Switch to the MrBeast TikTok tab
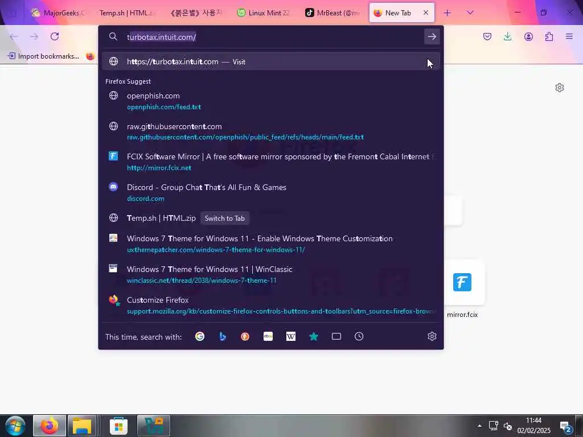 333,13
